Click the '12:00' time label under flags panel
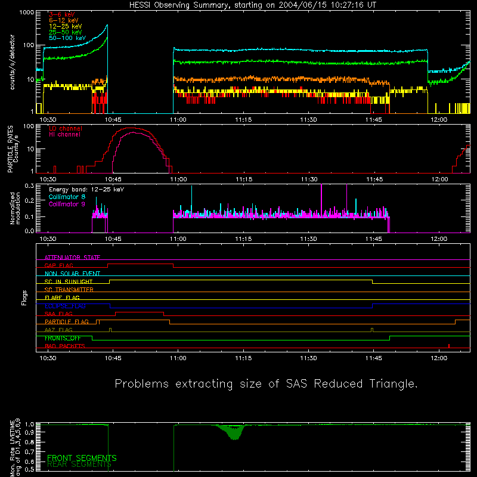 [x=439, y=358]
